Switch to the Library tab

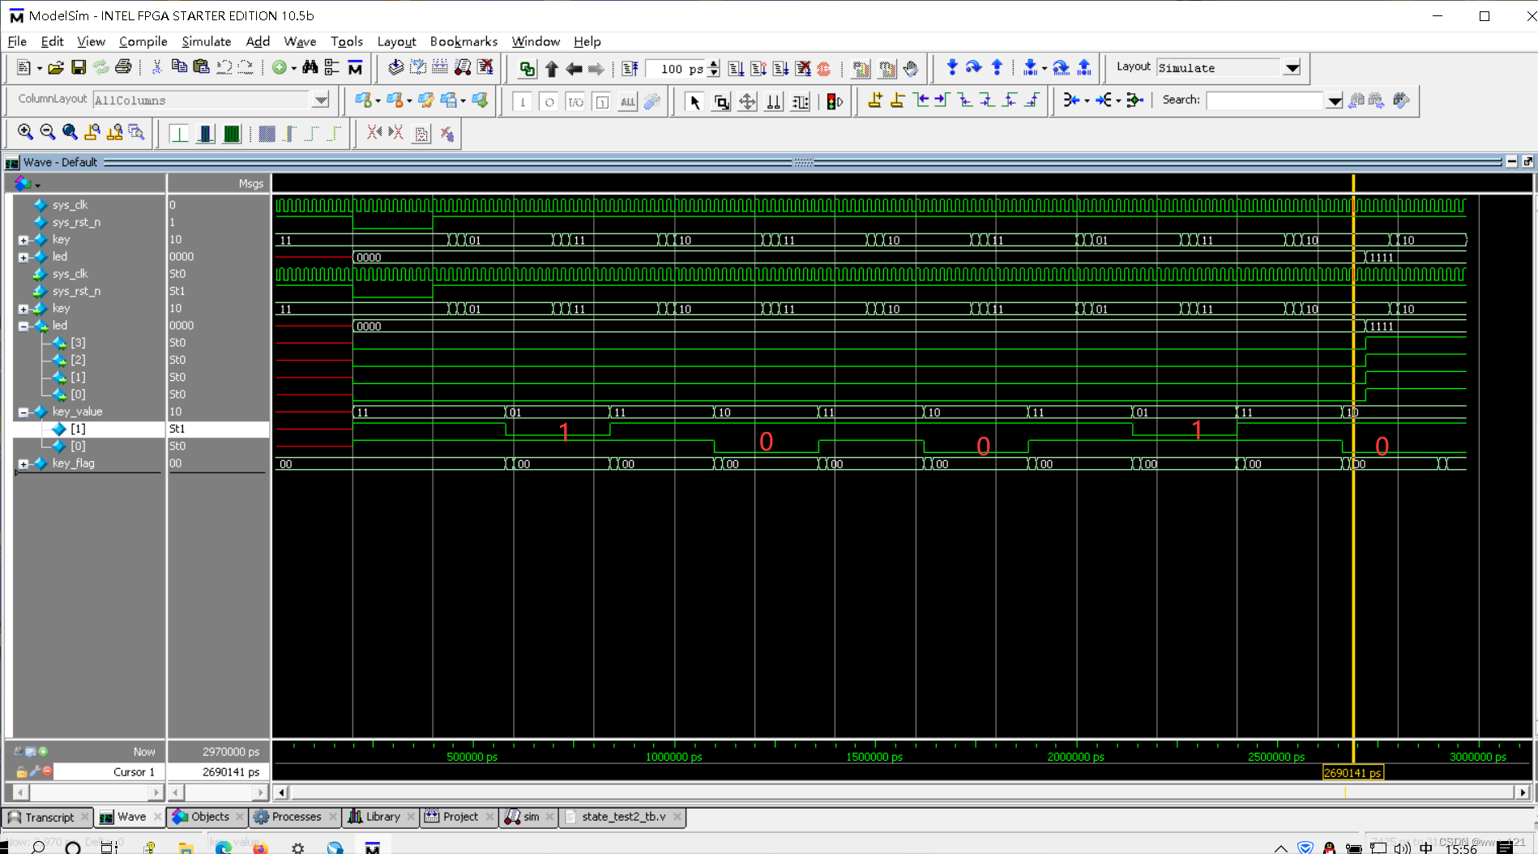pyautogui.click(x=381, y=817)
